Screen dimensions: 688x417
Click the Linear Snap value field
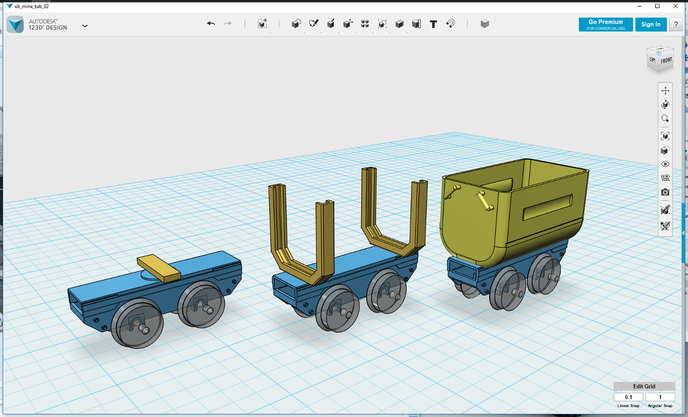click(x=628, y=397)
